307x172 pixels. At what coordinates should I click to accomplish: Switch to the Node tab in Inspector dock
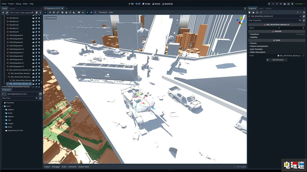(261, 8)
